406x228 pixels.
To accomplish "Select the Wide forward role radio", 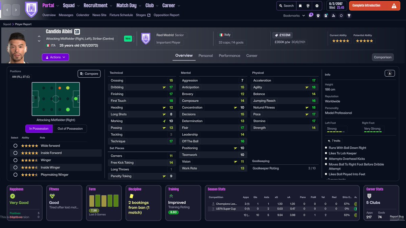I will click(15, 146).
